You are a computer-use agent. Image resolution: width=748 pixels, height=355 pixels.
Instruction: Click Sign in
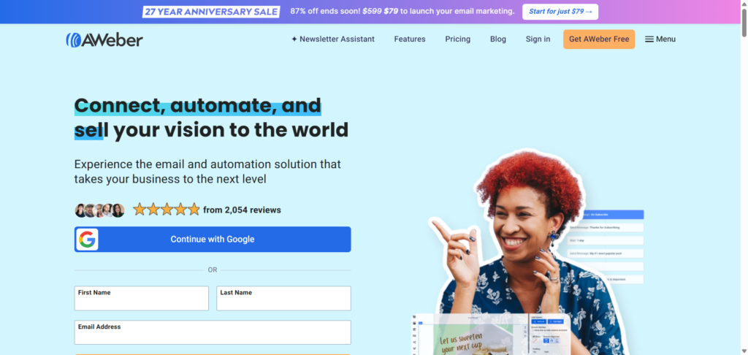[538, 39]
